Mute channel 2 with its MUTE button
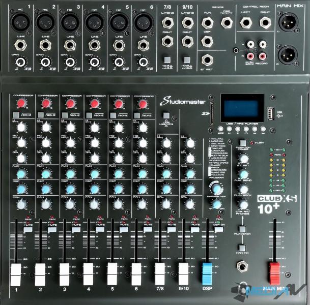 [x=51, y=229]
